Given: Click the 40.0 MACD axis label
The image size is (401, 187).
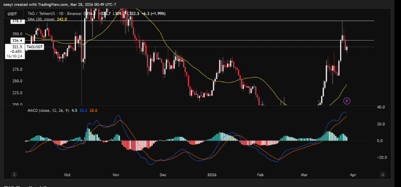Looking at the screenshot, I should (381, 107).
